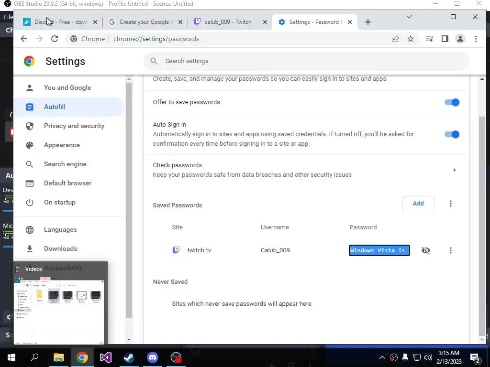Reload the Chrome settings page
Image resolution: width=490 pixels, height=367 pixels.
click(x=55, y=39)
